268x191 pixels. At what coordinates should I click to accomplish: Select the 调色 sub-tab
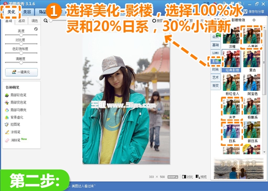(34, 21)
